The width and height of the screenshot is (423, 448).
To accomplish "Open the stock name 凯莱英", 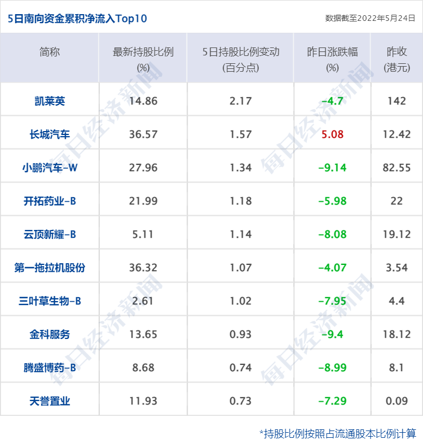I will [x=50, y=101].
